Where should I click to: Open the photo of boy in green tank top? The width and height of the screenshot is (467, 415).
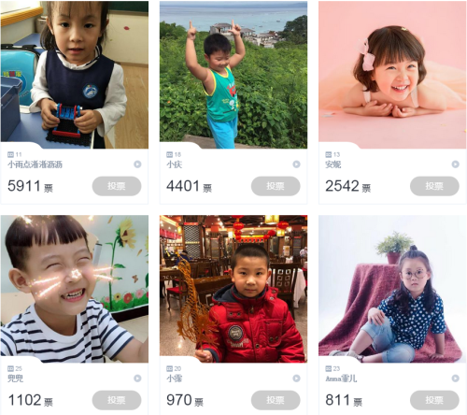click(233, 75)
